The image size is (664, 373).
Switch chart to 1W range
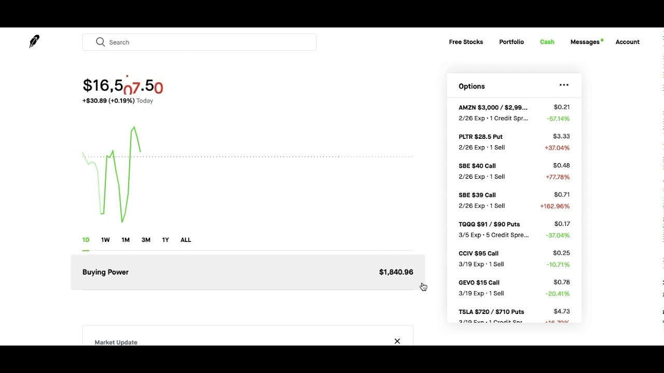tap(105, 240)
